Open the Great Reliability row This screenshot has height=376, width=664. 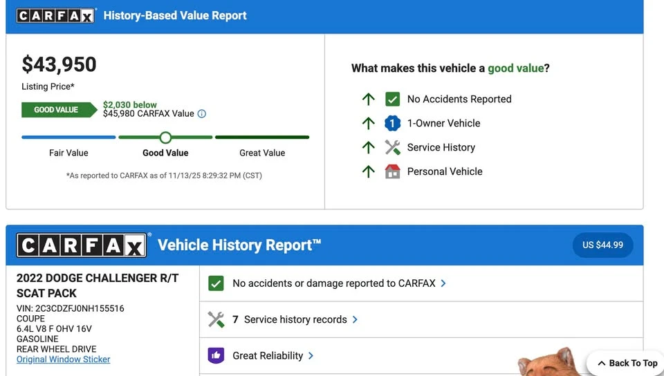click(421, 356)
